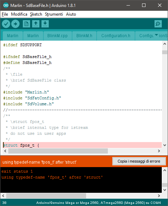Click the highlighted 'struct fpos_t {' line

82,145
